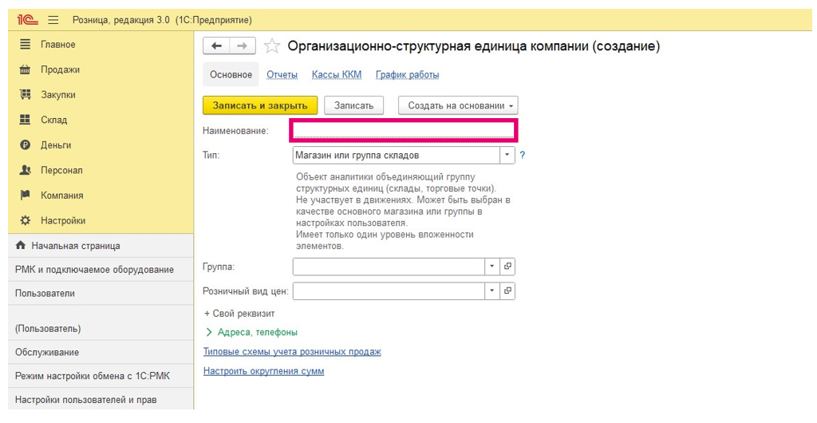Add to favorites with the star icon
Viewport: 817px width, 423px height.
click(271, 46)
